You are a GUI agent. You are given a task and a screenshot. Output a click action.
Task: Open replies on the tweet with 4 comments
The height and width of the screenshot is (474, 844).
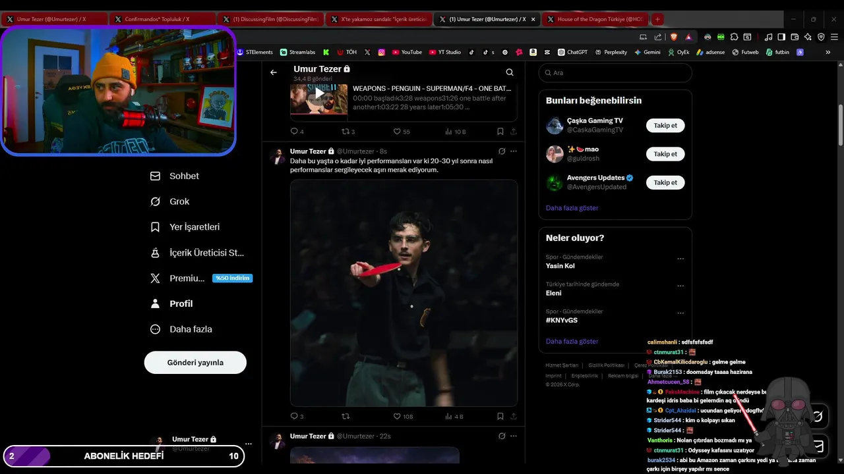click(297, 131)
